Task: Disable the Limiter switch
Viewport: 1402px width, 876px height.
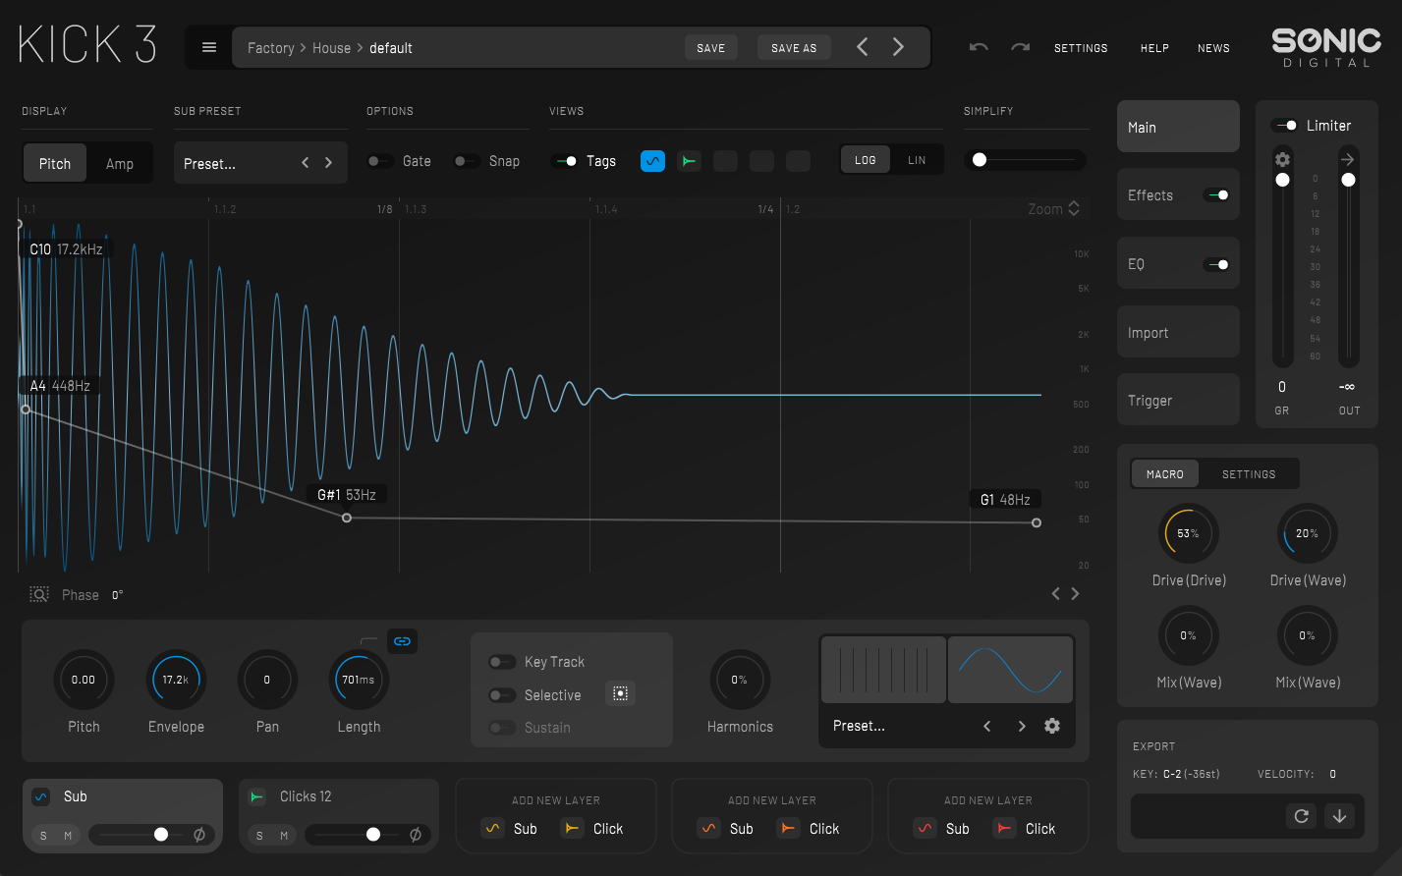Action: point(1285,126)
